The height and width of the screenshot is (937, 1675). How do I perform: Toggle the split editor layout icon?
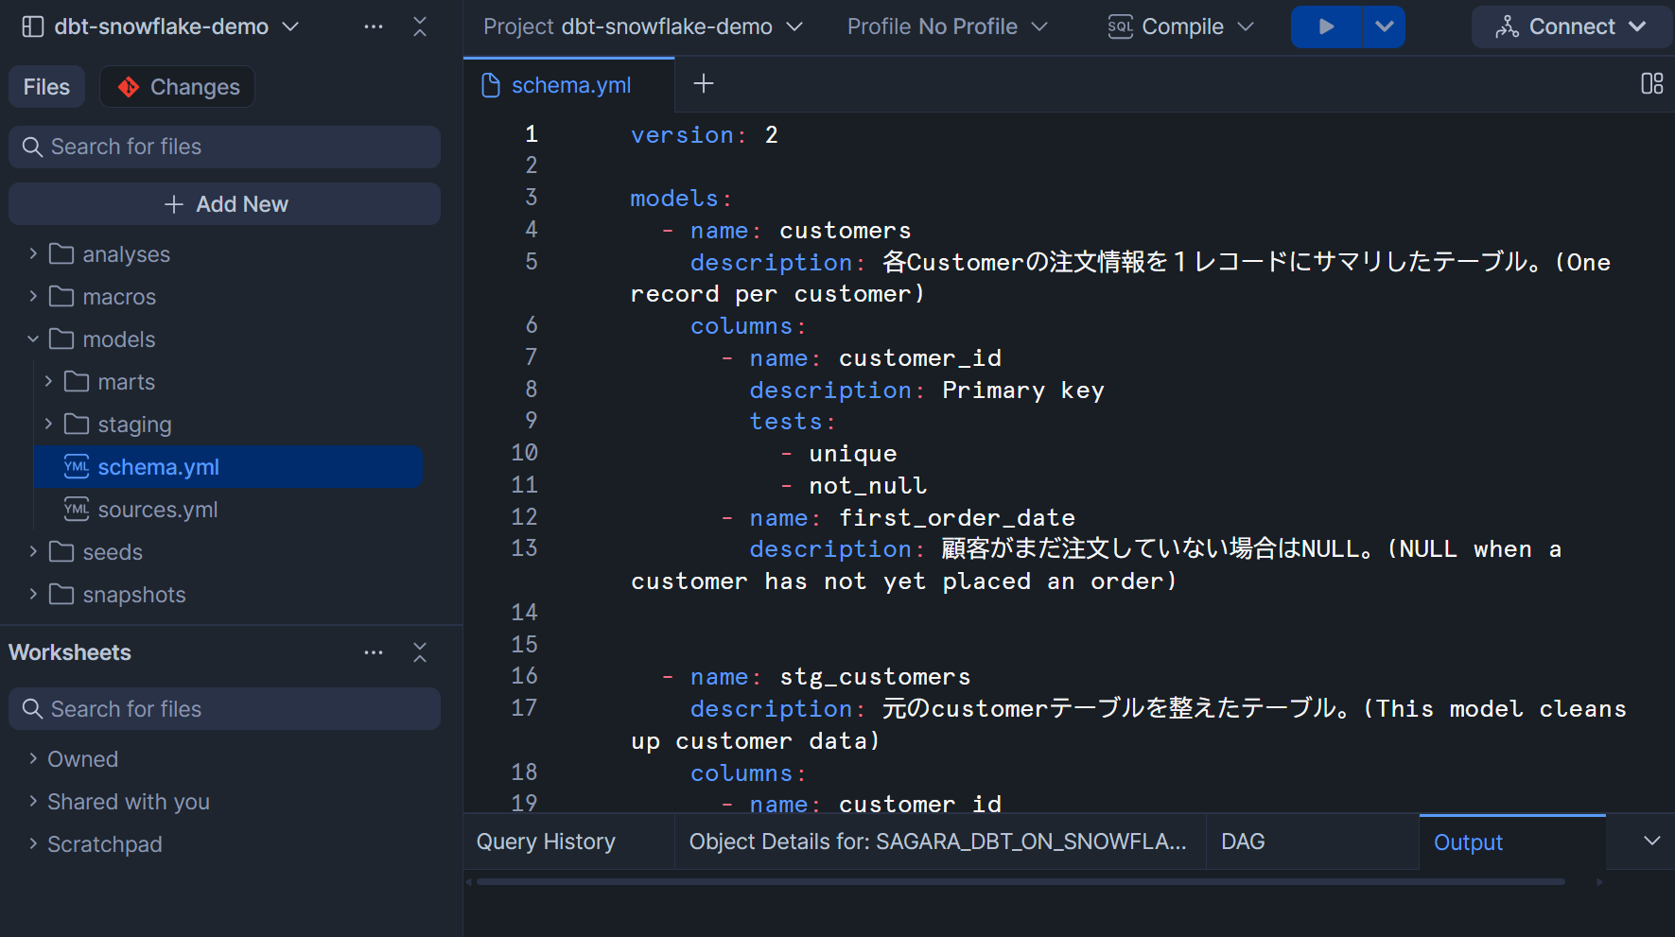[x=1651, y=84]
